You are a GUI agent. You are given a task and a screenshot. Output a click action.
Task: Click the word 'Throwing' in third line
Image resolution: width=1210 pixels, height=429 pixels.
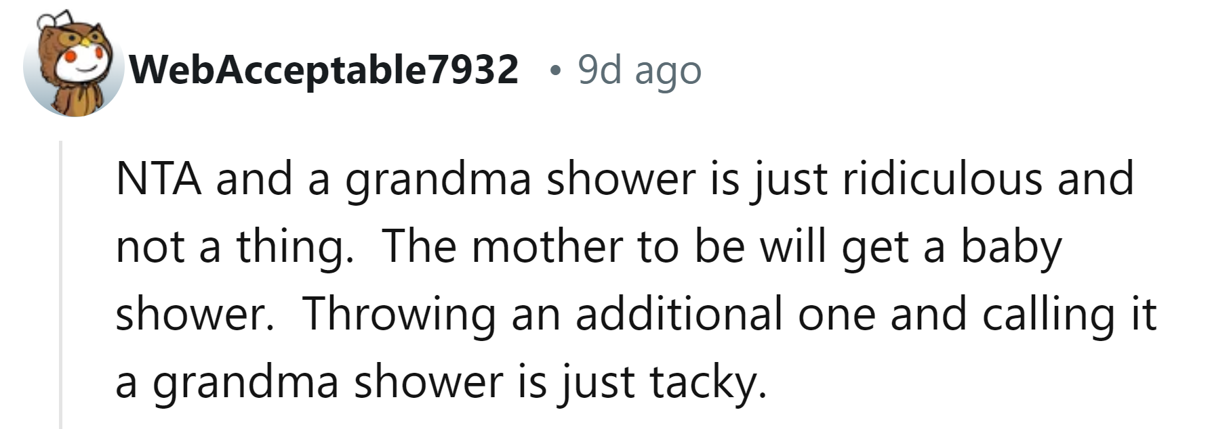pyautogui.click(x=399, y=317)
